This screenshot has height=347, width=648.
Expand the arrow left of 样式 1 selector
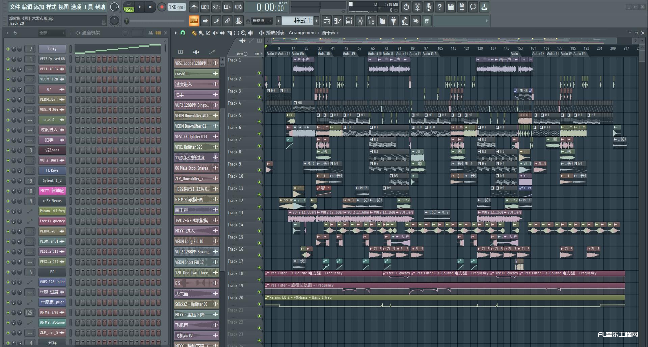pyautogui.click(x=278, y=21)
